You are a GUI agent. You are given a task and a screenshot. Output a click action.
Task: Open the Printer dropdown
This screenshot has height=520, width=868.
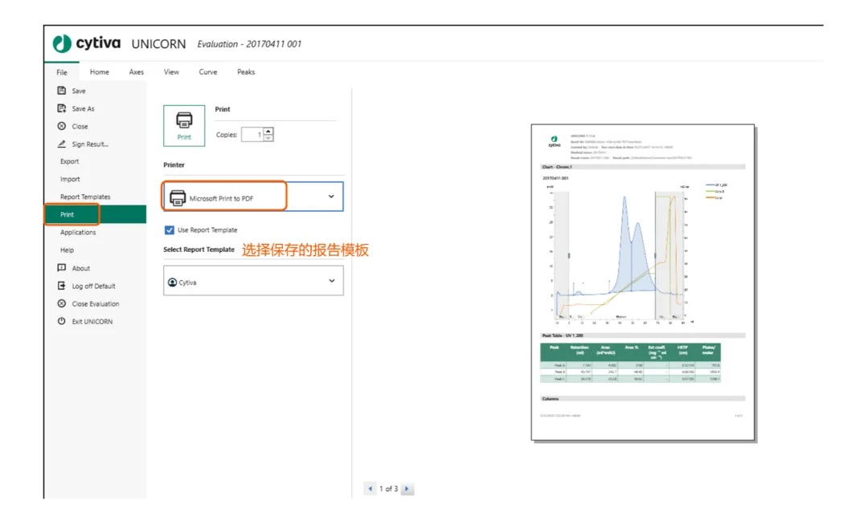pyautogui.click(x=253, y=196)
